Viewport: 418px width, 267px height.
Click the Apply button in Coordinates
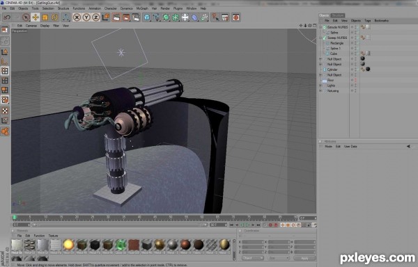304,258
